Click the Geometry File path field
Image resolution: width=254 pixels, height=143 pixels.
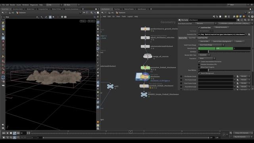click(x=221, y=35)
